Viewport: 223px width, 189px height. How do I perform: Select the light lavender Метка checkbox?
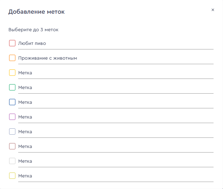12,131
